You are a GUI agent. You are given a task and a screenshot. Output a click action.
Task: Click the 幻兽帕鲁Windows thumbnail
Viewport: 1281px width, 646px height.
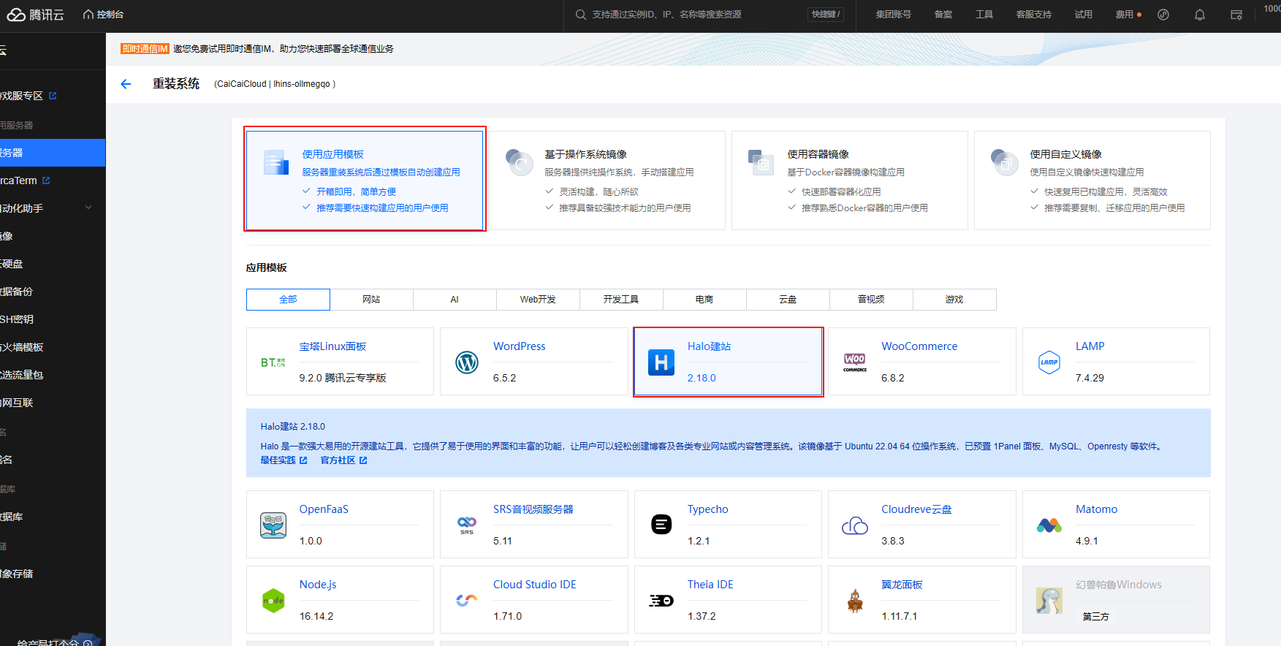[1049, 601]
